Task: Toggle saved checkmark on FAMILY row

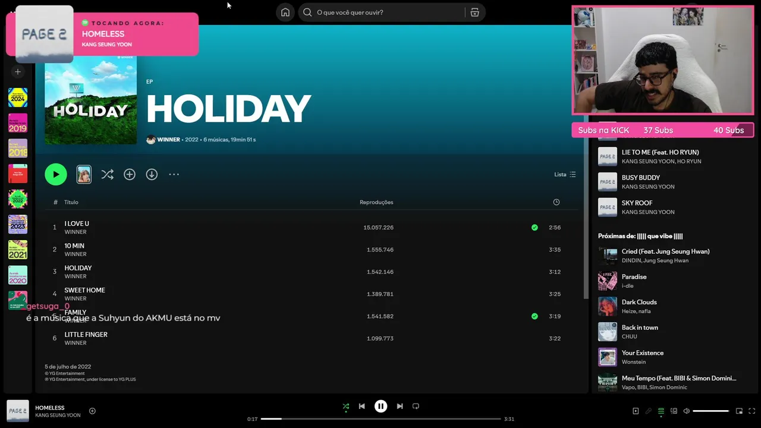Action: [534, 316]
